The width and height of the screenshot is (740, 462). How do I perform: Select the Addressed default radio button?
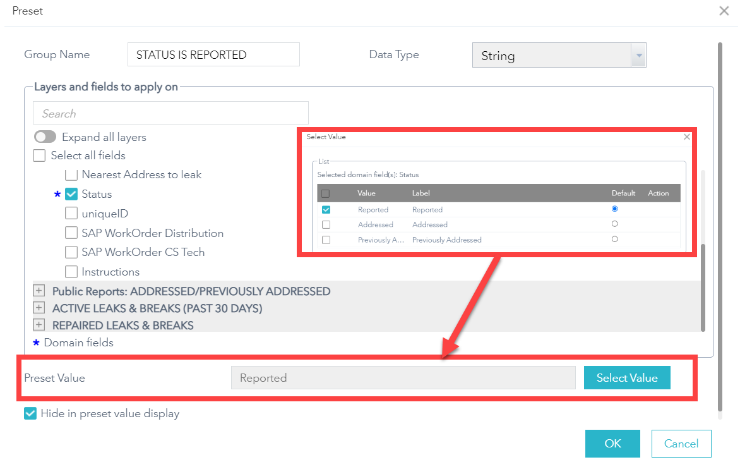tap(615, 224)
